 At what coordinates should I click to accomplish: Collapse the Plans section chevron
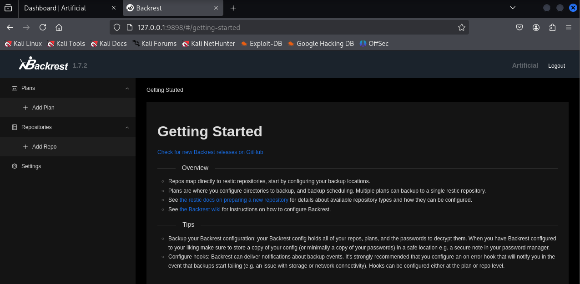pyautogui.click(x=127, y=88)
